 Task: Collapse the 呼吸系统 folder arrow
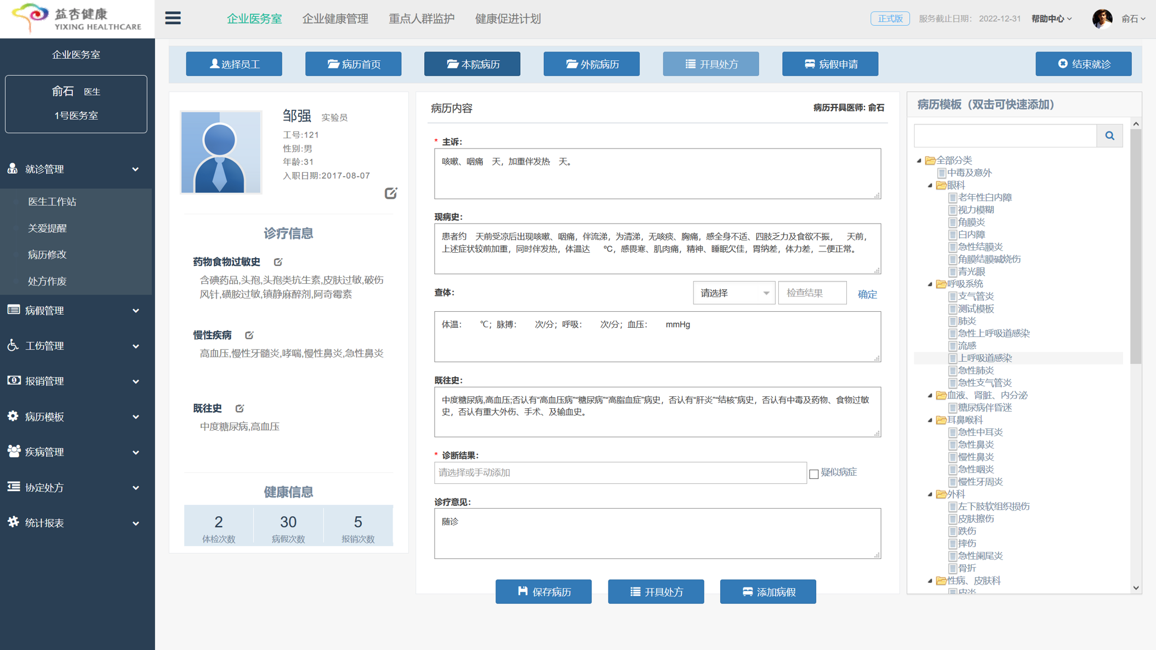(930, 284)
